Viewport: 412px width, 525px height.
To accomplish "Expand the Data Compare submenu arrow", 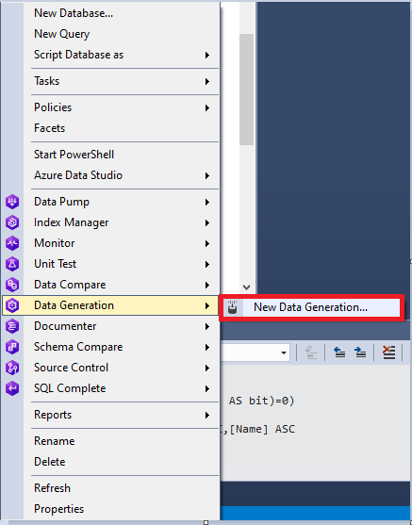I will tap(207, 286).
